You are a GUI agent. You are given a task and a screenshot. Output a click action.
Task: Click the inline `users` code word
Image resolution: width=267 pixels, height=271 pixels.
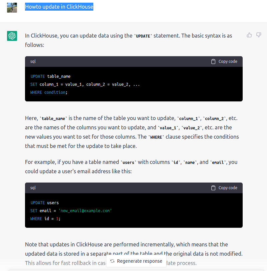128,163
